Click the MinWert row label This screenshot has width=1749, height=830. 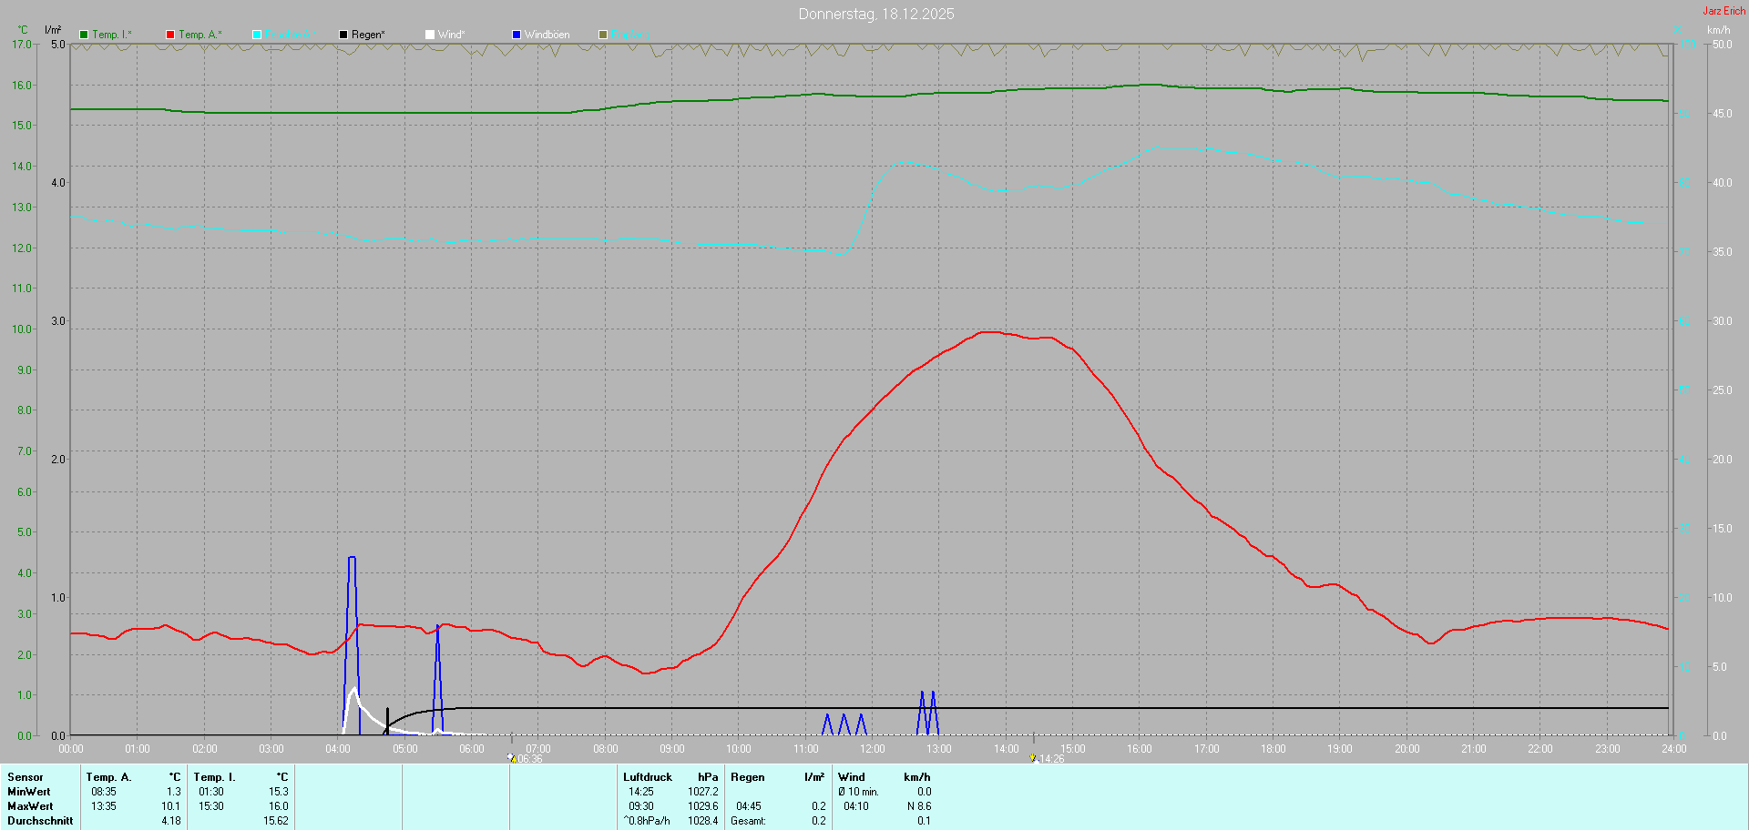[x=29, y=792]
